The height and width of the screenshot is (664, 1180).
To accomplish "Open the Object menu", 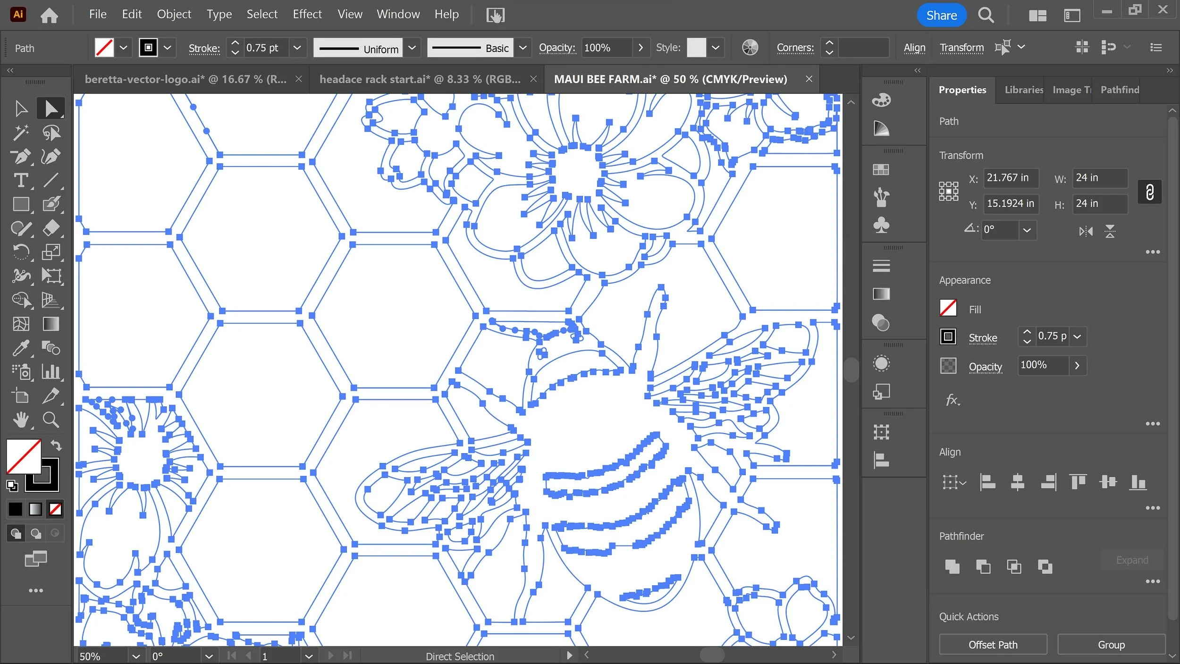I will click(x=174, y=15).
